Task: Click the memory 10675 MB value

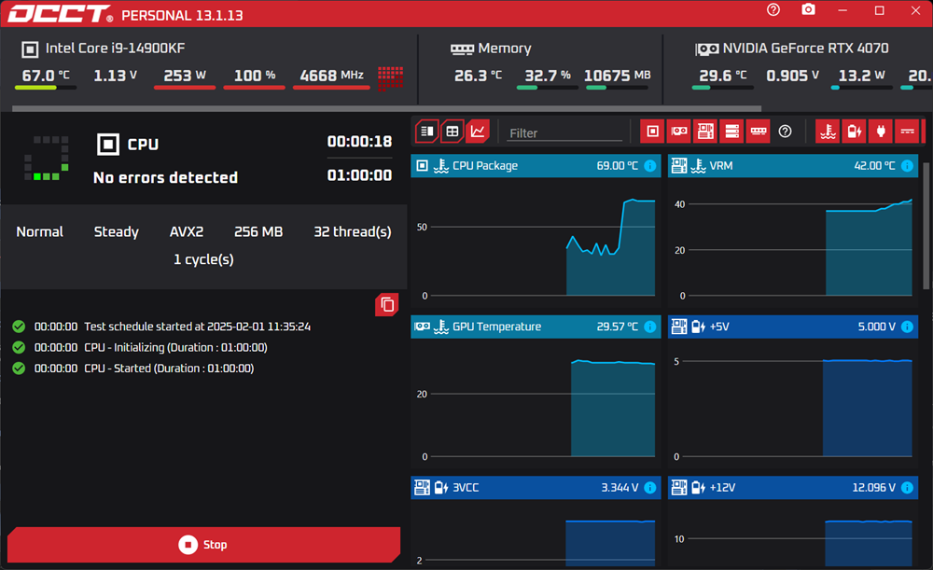Action: [617, 76]
